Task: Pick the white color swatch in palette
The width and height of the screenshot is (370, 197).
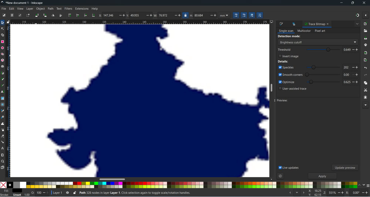Action: click(23, 185)
